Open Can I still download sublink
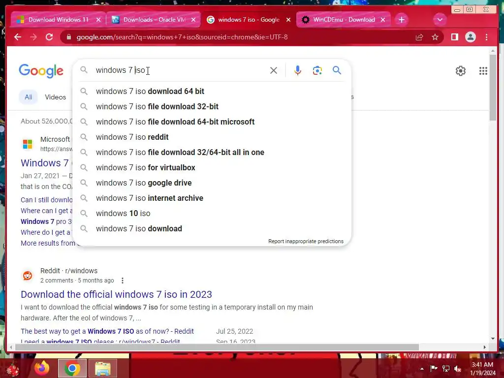The height and width of the screenshot is (378, 504). [47, 200]
